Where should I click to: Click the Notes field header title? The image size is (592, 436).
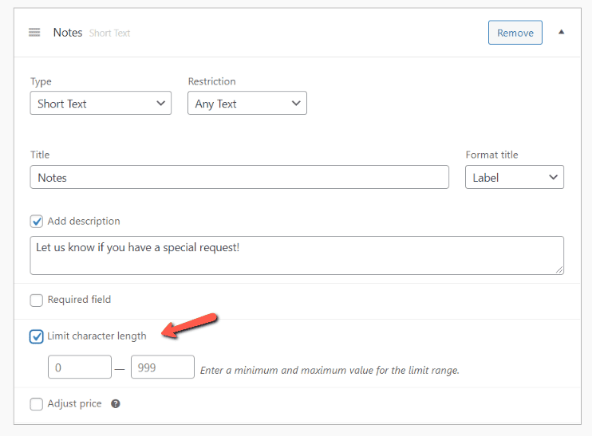(x=68, y=33)
